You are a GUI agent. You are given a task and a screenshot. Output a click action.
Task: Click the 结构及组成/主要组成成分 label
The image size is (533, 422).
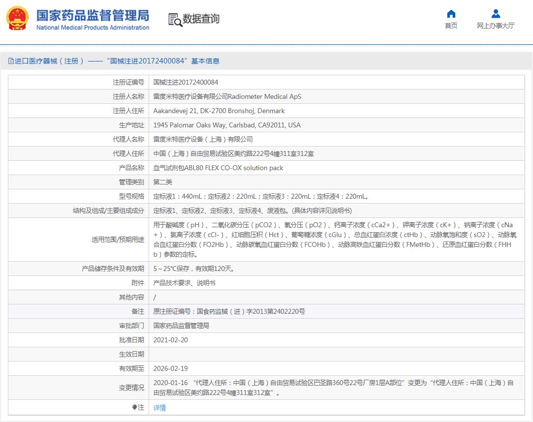108,211
